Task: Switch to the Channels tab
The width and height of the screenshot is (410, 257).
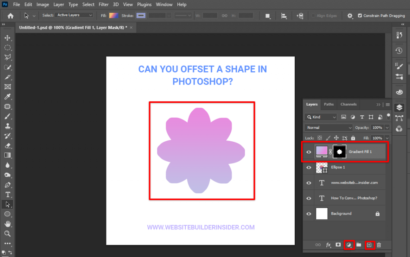Action: pyautogui.click(x=348, y=104)
